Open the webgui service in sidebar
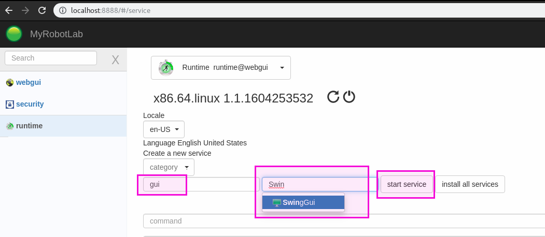The width and height of the screenshot is (545, 237). [29, 83]
